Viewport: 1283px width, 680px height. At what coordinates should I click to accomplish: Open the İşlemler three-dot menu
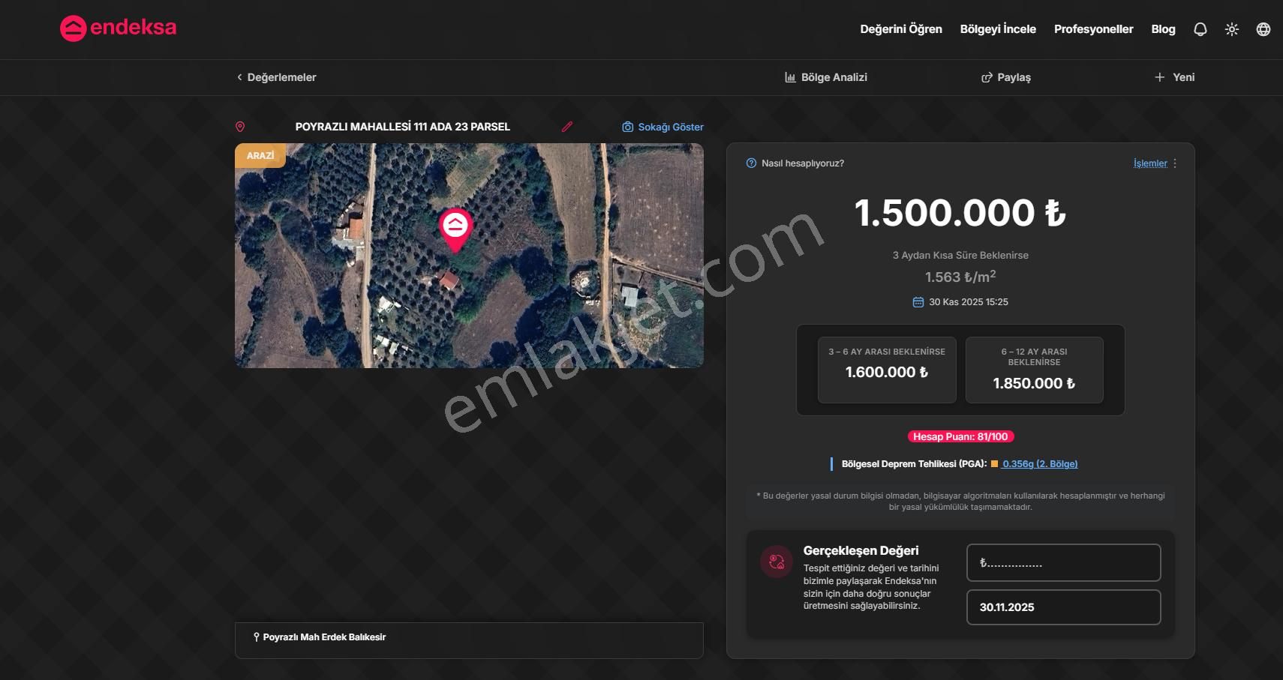point(1175,163)
